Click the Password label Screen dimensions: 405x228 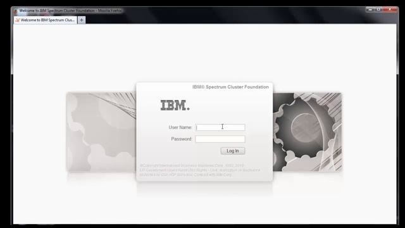pyautogui.click(x=182, y=139)
